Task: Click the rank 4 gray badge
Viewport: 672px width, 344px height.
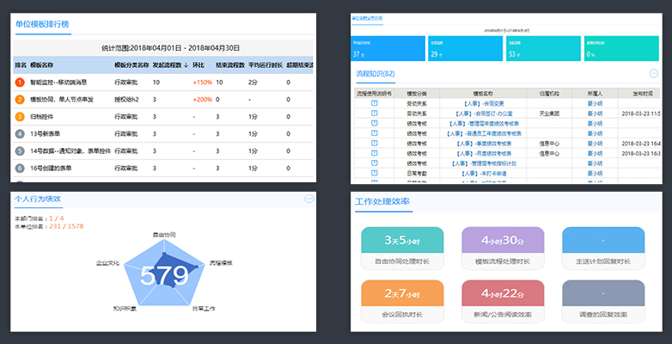Action: [x=20, y=133]
